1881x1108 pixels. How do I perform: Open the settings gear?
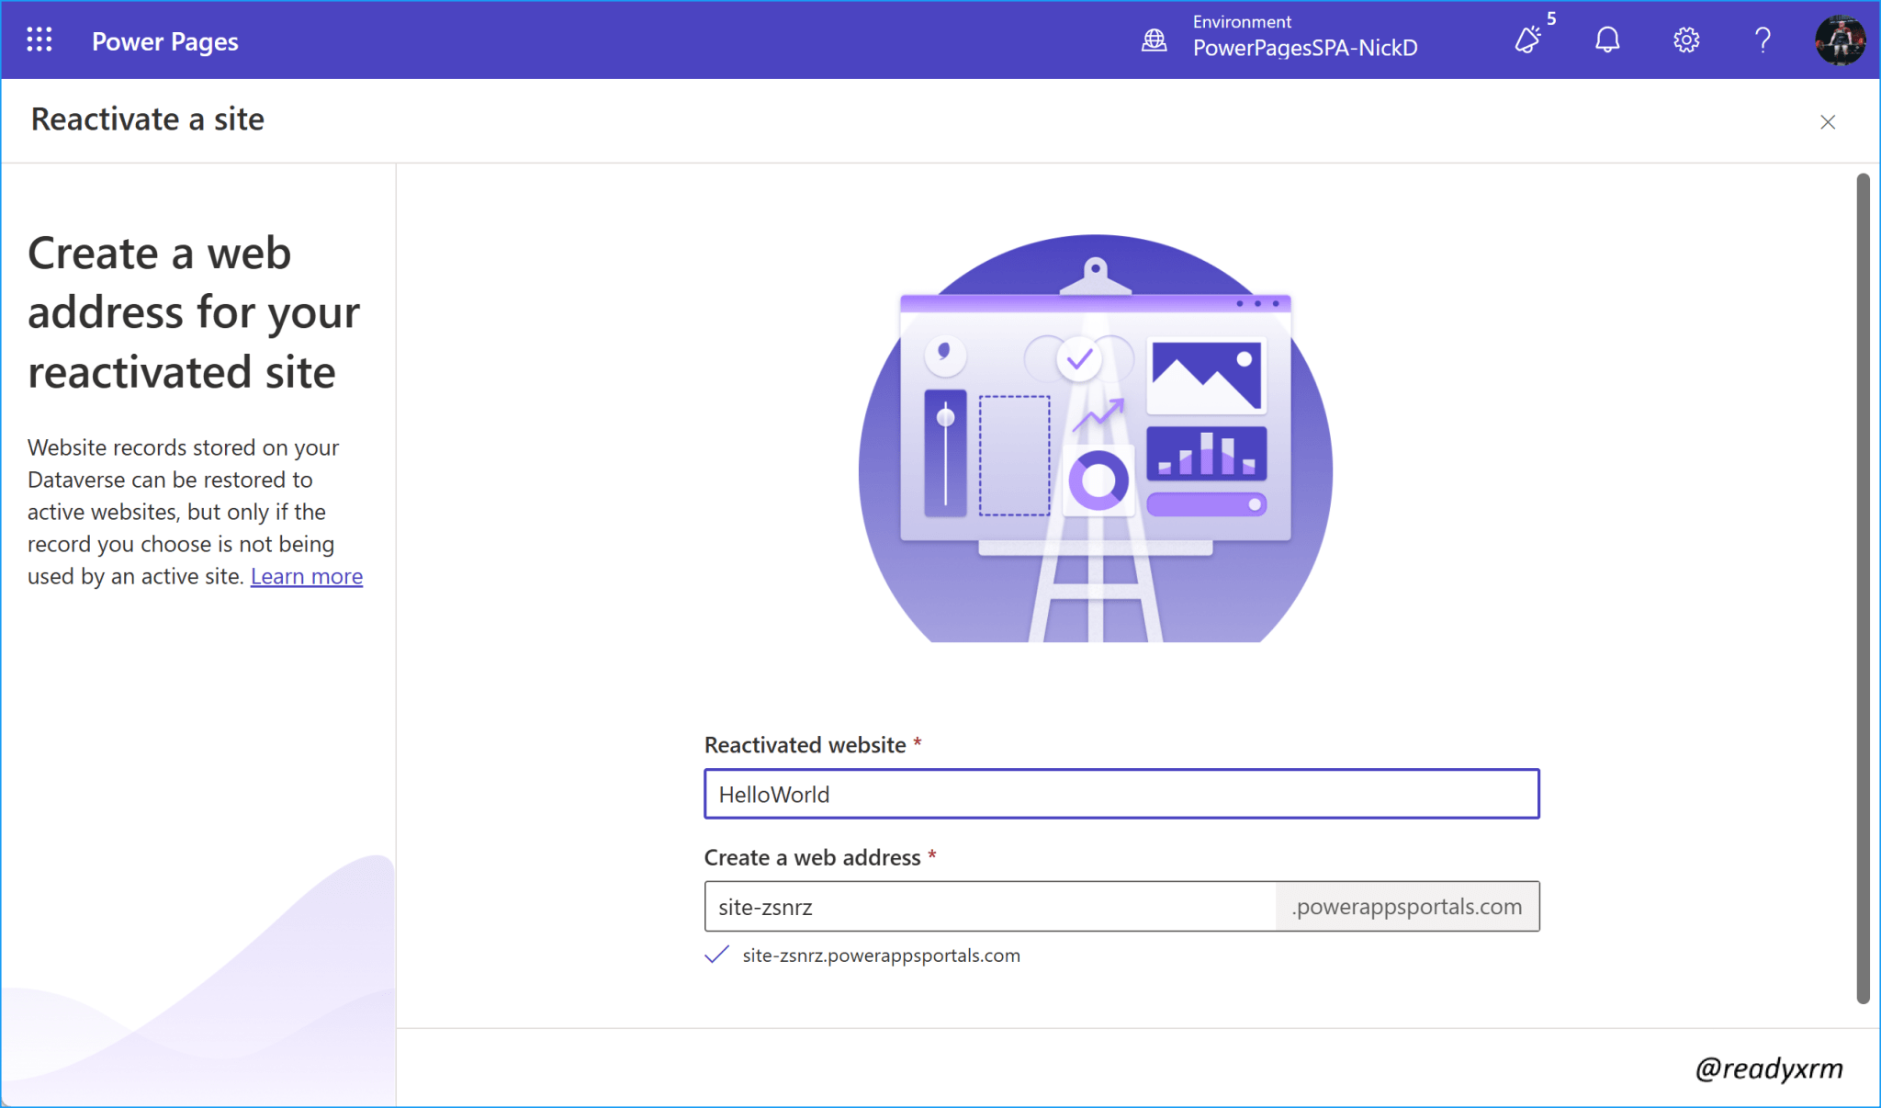tap(1686, 40)
